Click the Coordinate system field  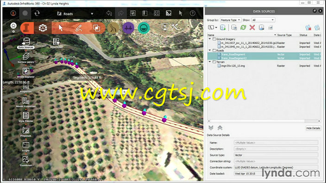(x=276, y=167)
